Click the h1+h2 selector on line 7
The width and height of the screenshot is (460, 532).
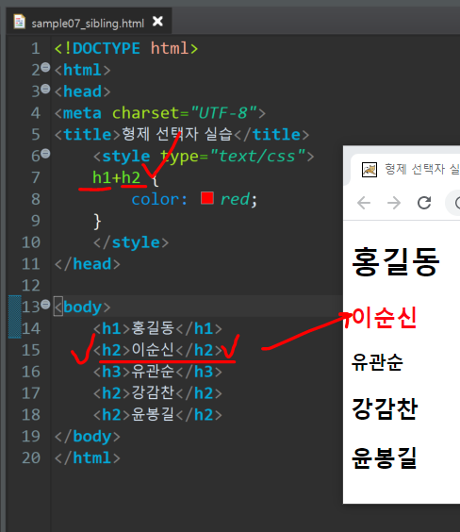point(116,177)
